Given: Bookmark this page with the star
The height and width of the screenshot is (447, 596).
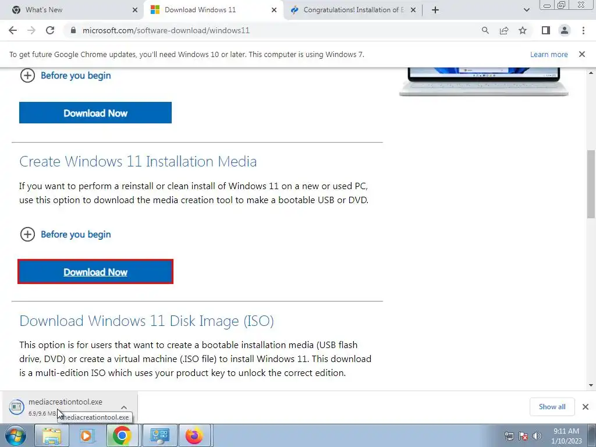Looking at the screenshot, I should [x=523, y=30].
